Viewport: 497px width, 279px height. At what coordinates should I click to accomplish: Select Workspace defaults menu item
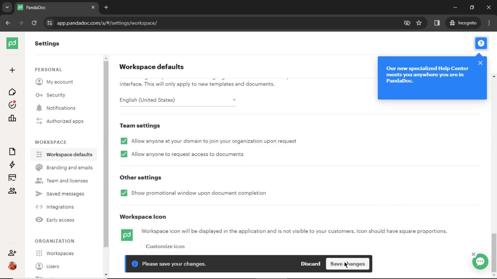[69, 154]
